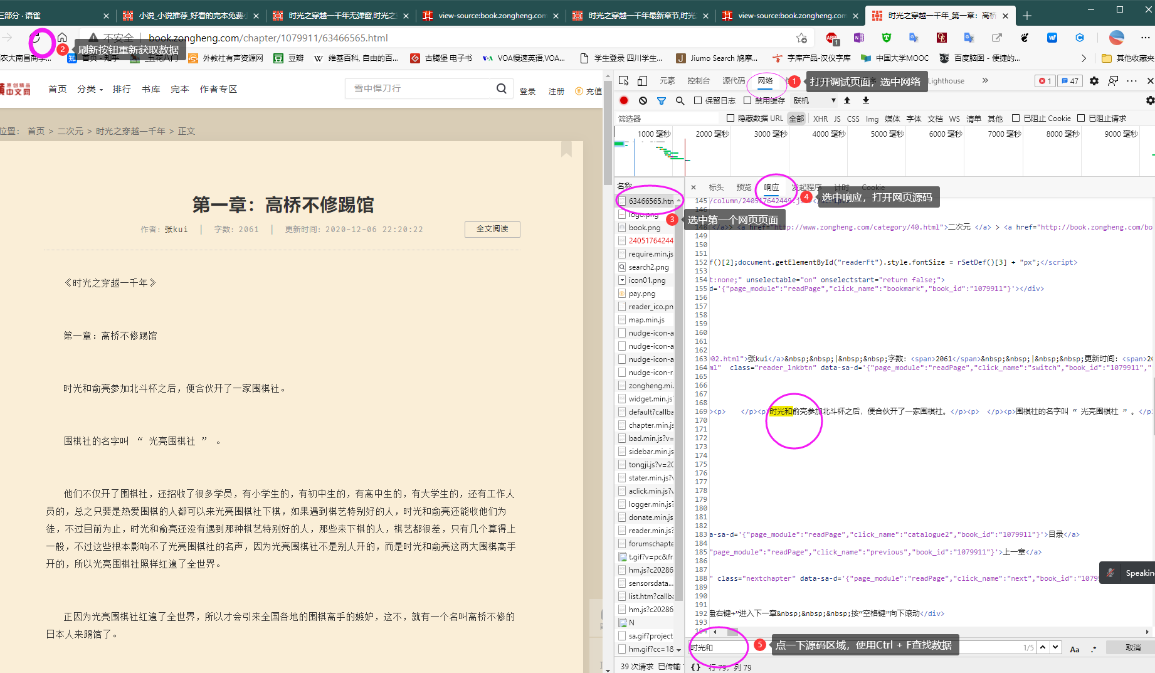Check the 隐藏数据 URL checkbox
Viewport: 1155px width, 673px height.
click(730, 118)
